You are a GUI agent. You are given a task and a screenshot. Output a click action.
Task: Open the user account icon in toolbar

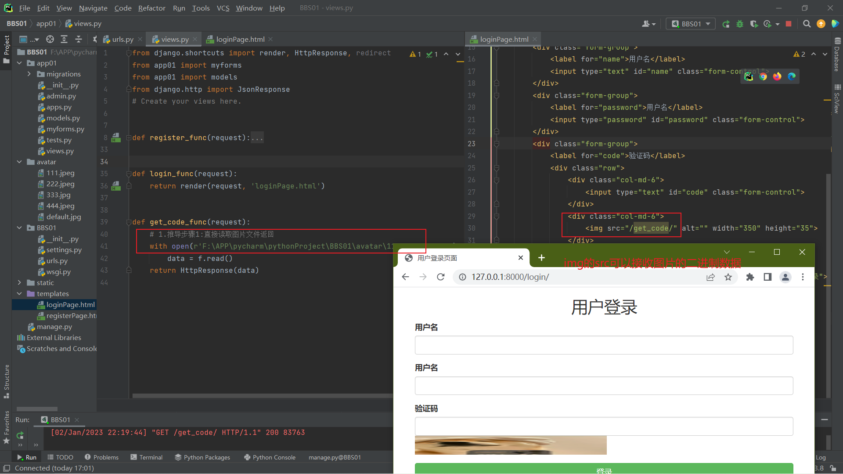click(648, 24)
